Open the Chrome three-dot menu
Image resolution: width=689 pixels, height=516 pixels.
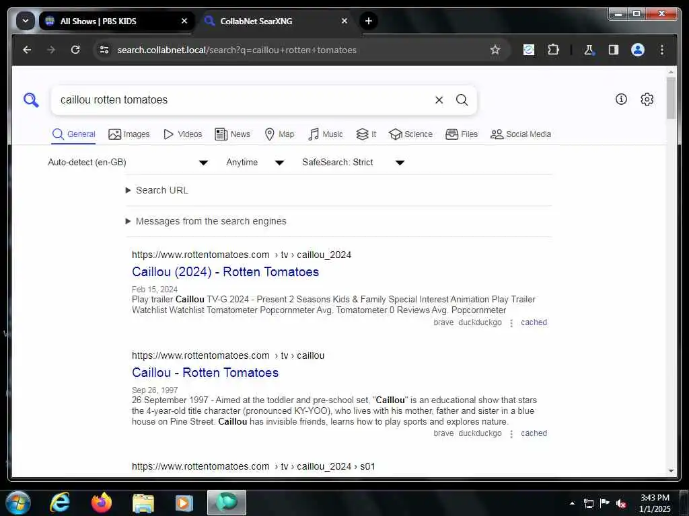662,50
